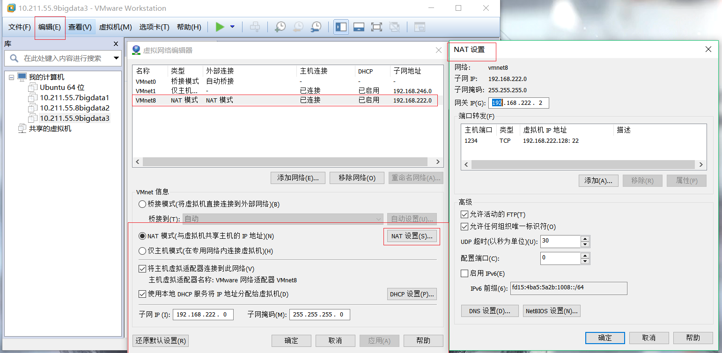The height and width of the screenshot is (353, 722).
Task: Power on the virtual machine
Action: click(x=219, y=27)
